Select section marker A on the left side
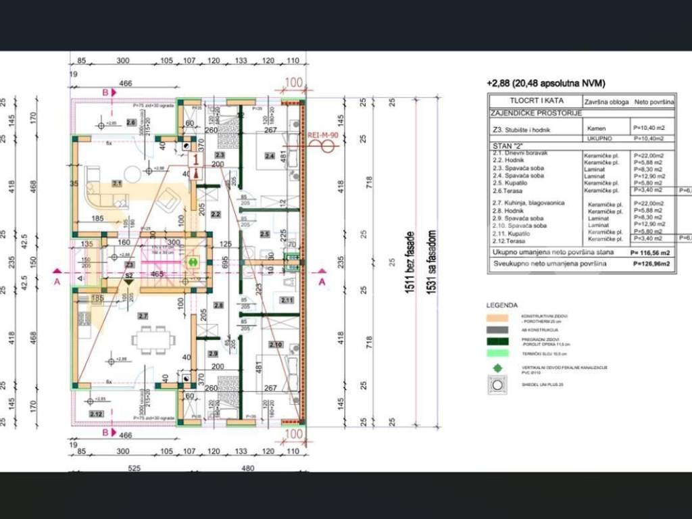692x519 pixels. point(57,280)
